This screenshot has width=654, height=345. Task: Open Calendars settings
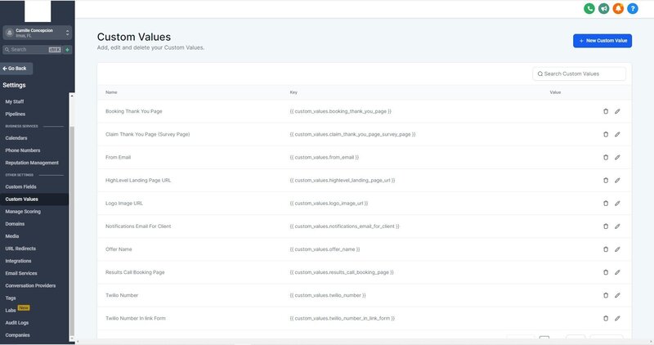(x=16, y=137)
